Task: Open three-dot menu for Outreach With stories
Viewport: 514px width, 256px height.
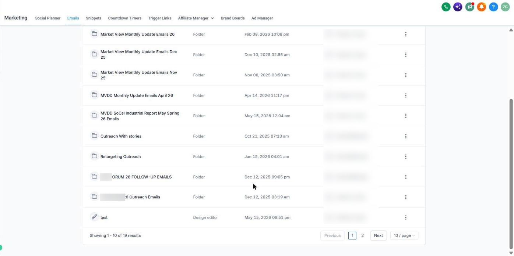Action: [406, 136]
